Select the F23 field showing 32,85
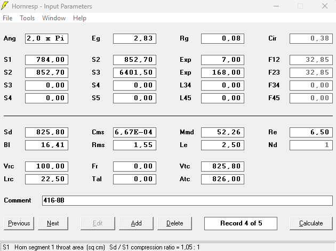 click(x=311, y=72)
